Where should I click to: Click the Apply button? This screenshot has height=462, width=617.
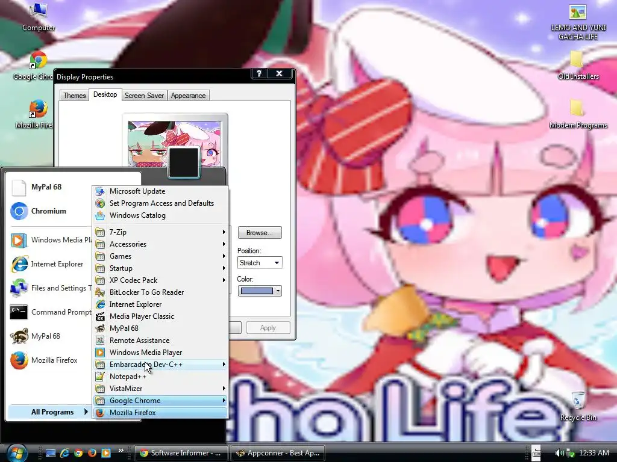pyautogui.click(x=268, y=328)
